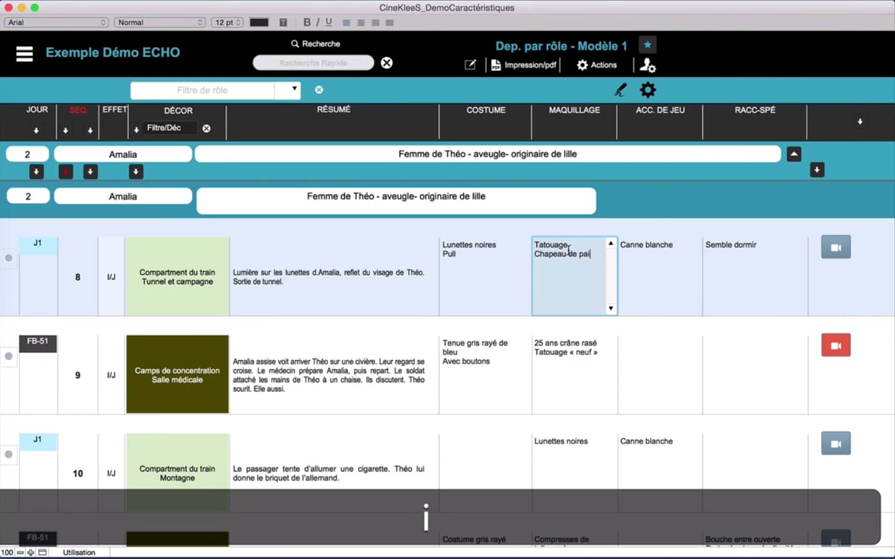895x559 pixels.
Task: Select the radio circle for row 8
Action: [x=9, y=258]
